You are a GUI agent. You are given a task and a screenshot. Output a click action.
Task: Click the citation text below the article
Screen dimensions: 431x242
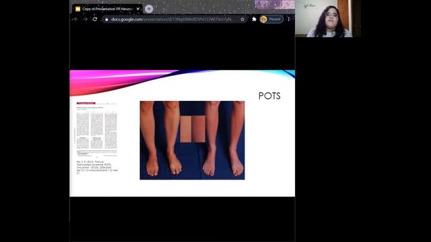[97, 167]
